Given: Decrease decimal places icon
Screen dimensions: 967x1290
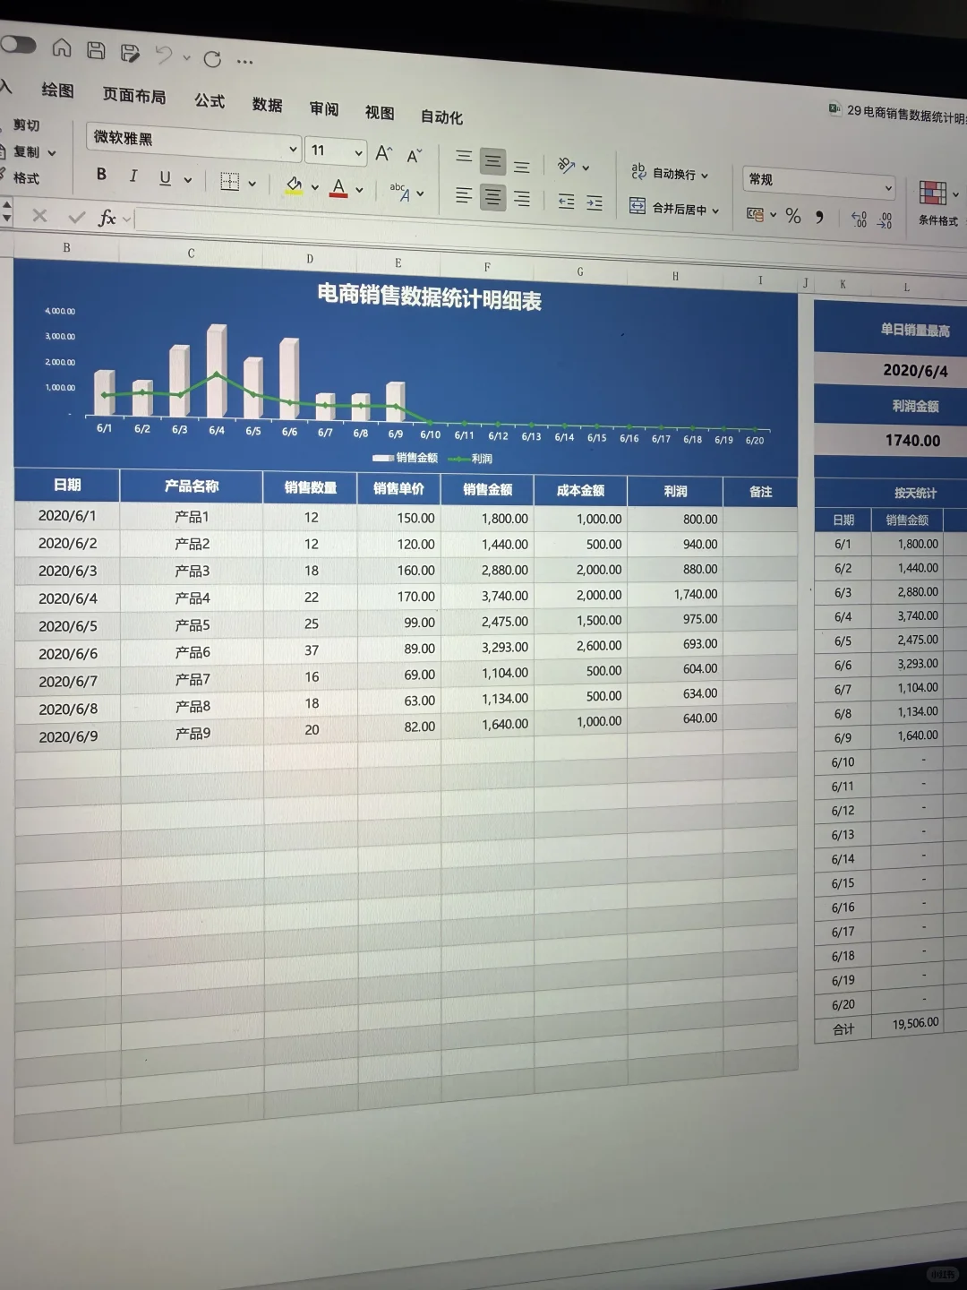Looking at the screenshot, I should point(885,219).
